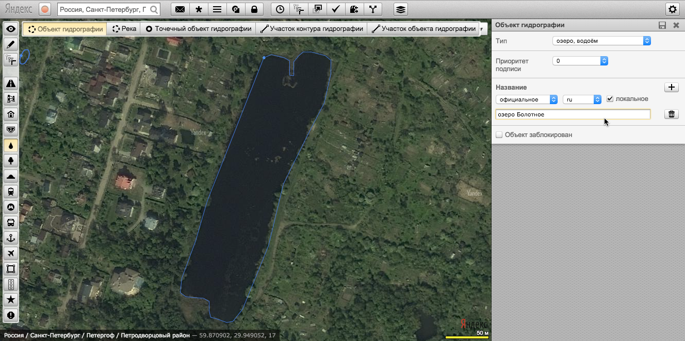685x341 pixels.
Task: Toggle the eye visibility button
Action: point(10,29)
